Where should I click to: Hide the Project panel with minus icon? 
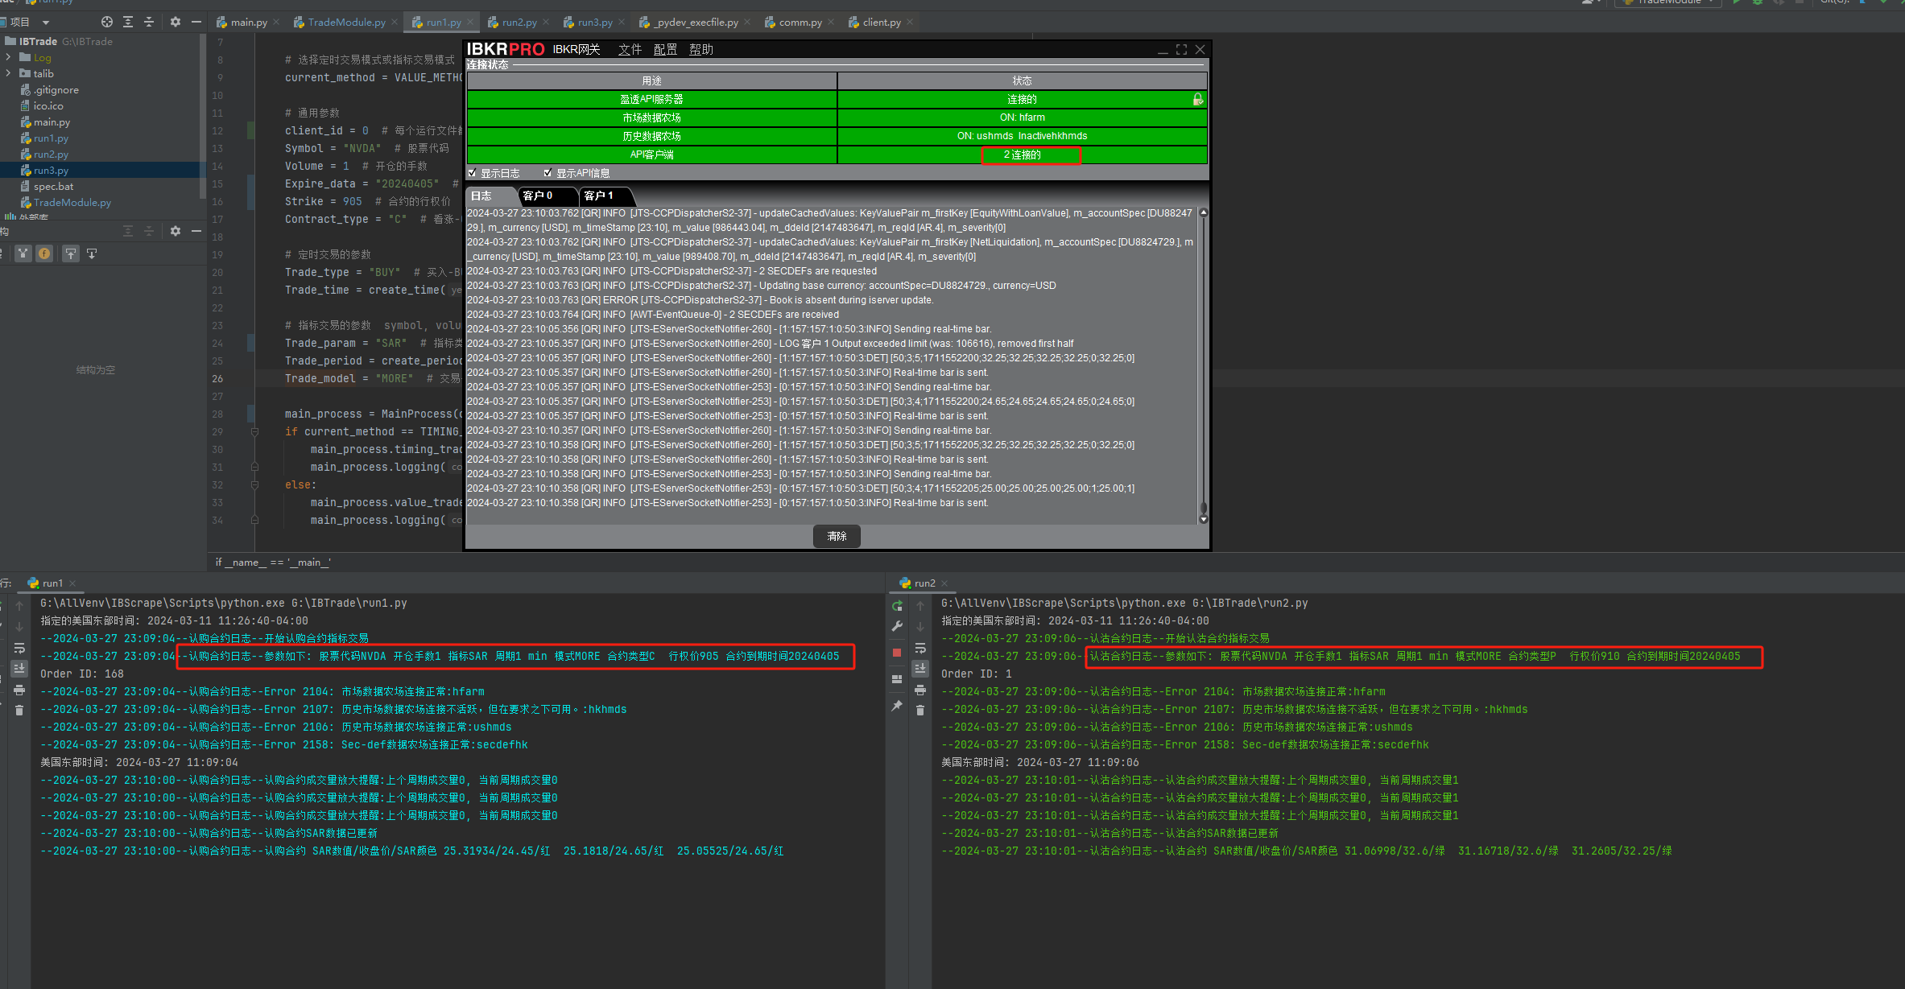coord(196,22)
